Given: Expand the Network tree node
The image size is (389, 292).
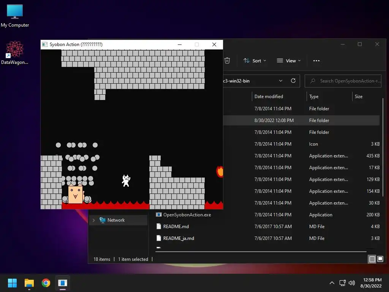Looking at the screenshot, I should (x=93, y=220).
